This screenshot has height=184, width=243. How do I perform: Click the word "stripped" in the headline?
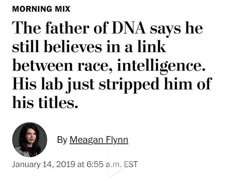129,85
